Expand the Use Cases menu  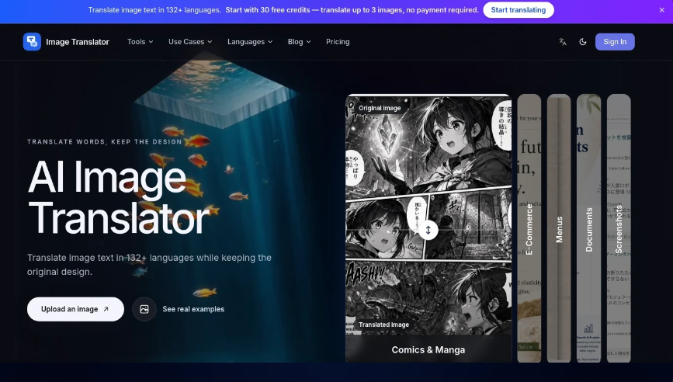pos(190,42)
